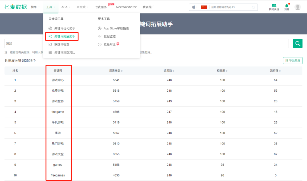Click the 导出数据 export button
Viewport: 307px width, 181px height.
(293, 61)
